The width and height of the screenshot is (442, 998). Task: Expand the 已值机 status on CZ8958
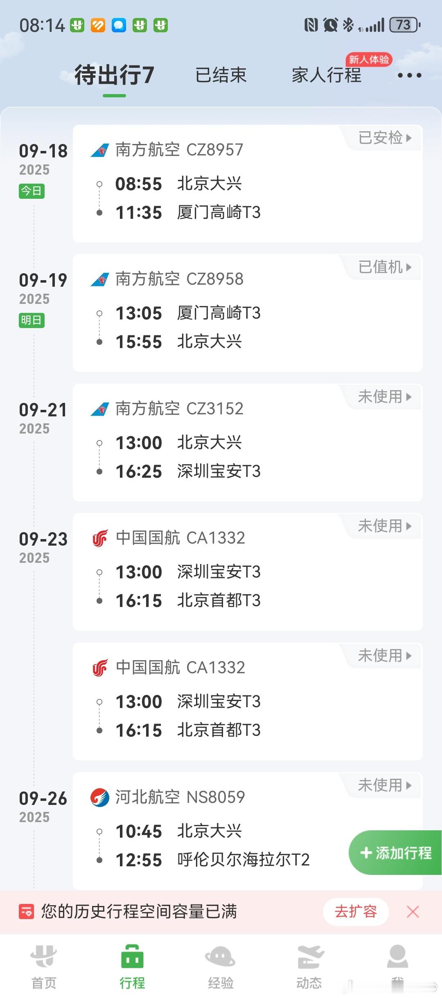tap(385, 267)
